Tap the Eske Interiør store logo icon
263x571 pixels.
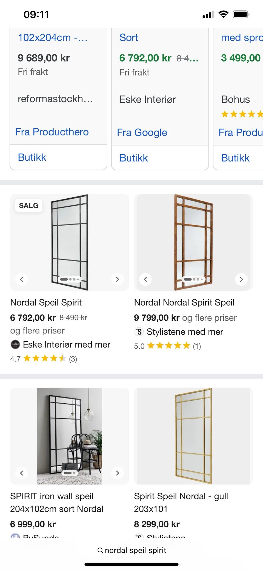pos(15,345)
